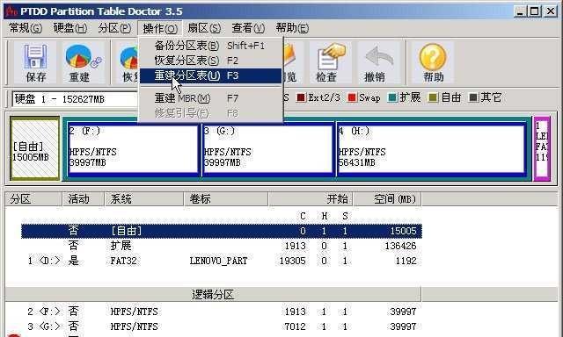This screenshot has height=337, width=563.
Task: Click the 分区 column header
Action: pyautogui.click(x=33, y=198)
